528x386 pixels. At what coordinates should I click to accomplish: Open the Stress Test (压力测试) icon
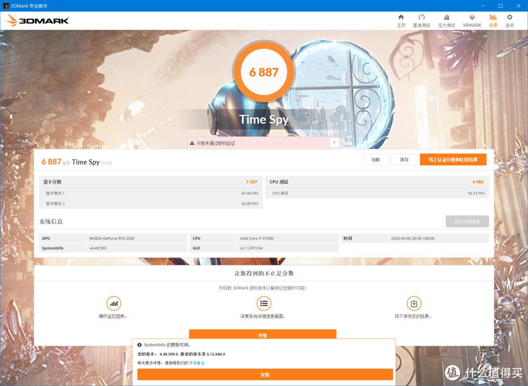coord(446,18)
